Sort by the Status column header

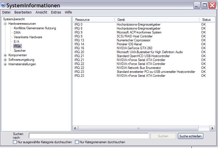[x=207, y=20]
